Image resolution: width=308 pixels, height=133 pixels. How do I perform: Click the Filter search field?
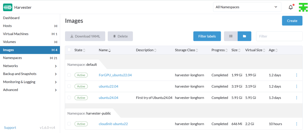[279, 36]
